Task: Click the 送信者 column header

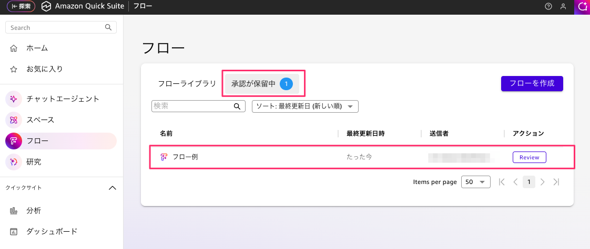Action: [x=439, y=134]
